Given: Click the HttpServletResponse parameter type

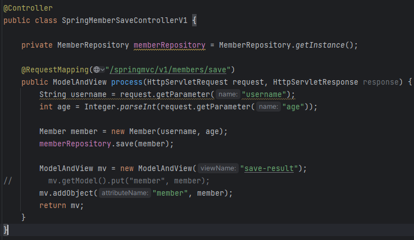Looking at the screenshot, I should click(316, 82).
